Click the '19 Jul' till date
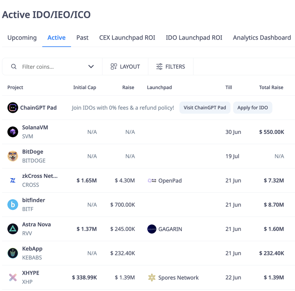The width and height of the screenshot is (295, 291). (x=232, y=156)
